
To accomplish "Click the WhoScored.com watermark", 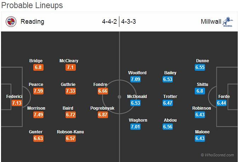I will [217, 155].
